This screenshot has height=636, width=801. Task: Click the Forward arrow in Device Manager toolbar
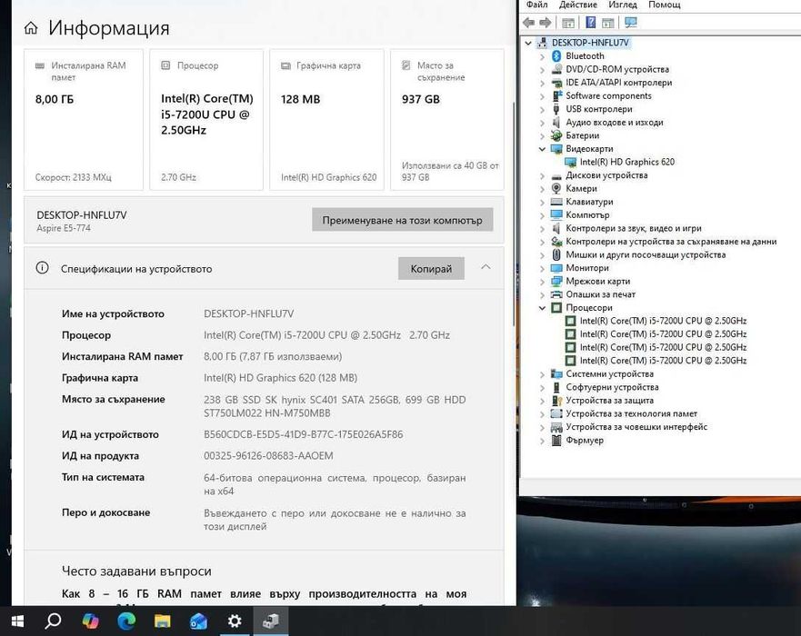tap(546, 23)
